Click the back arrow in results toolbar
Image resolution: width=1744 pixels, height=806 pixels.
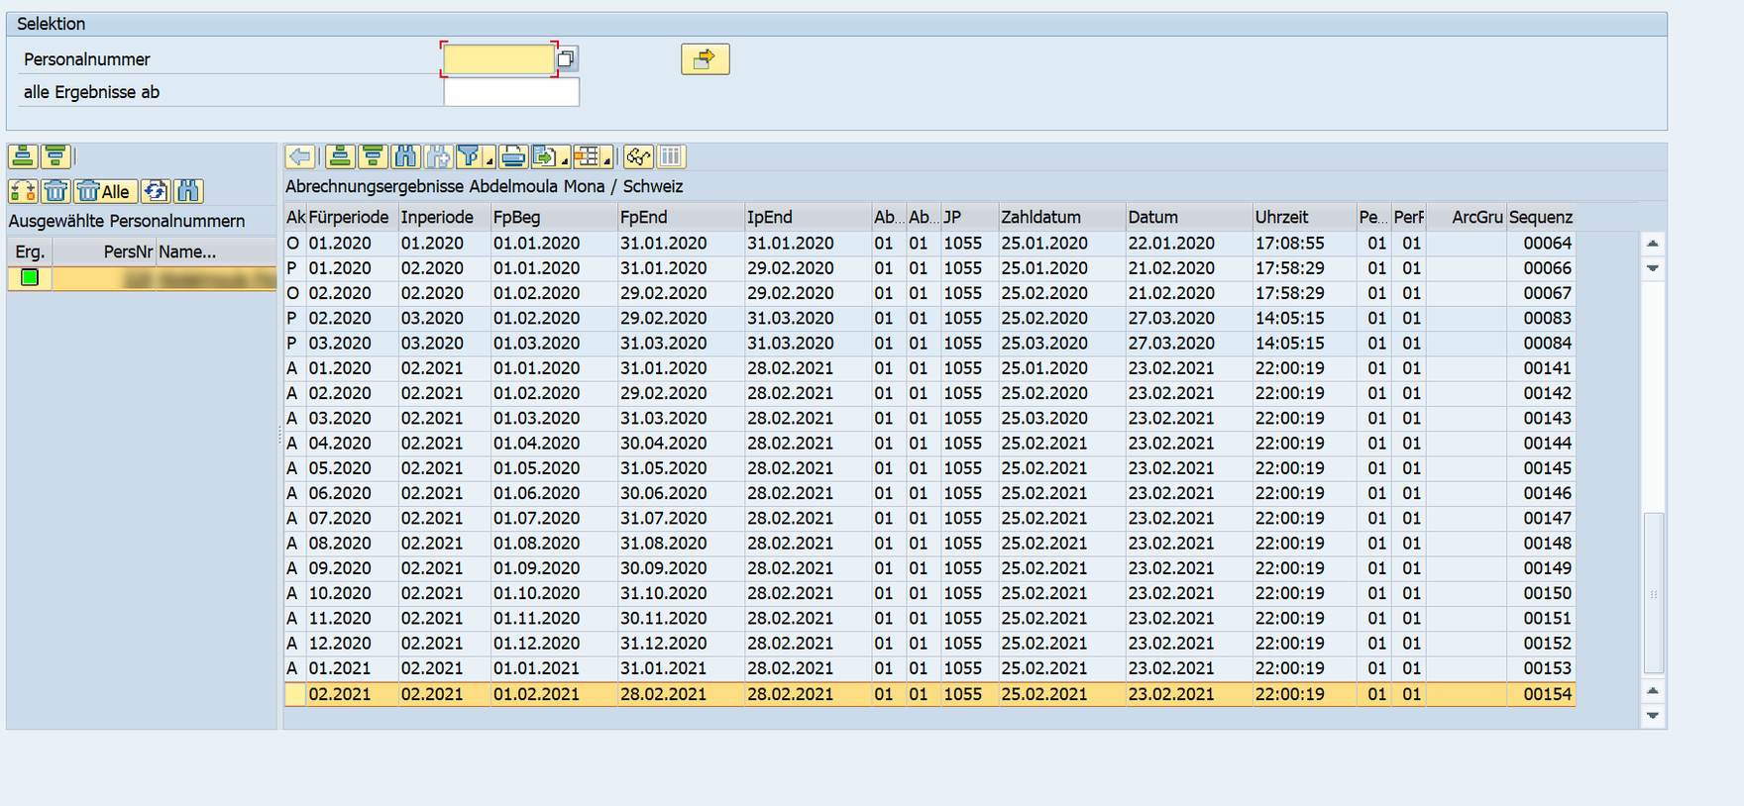300,156
